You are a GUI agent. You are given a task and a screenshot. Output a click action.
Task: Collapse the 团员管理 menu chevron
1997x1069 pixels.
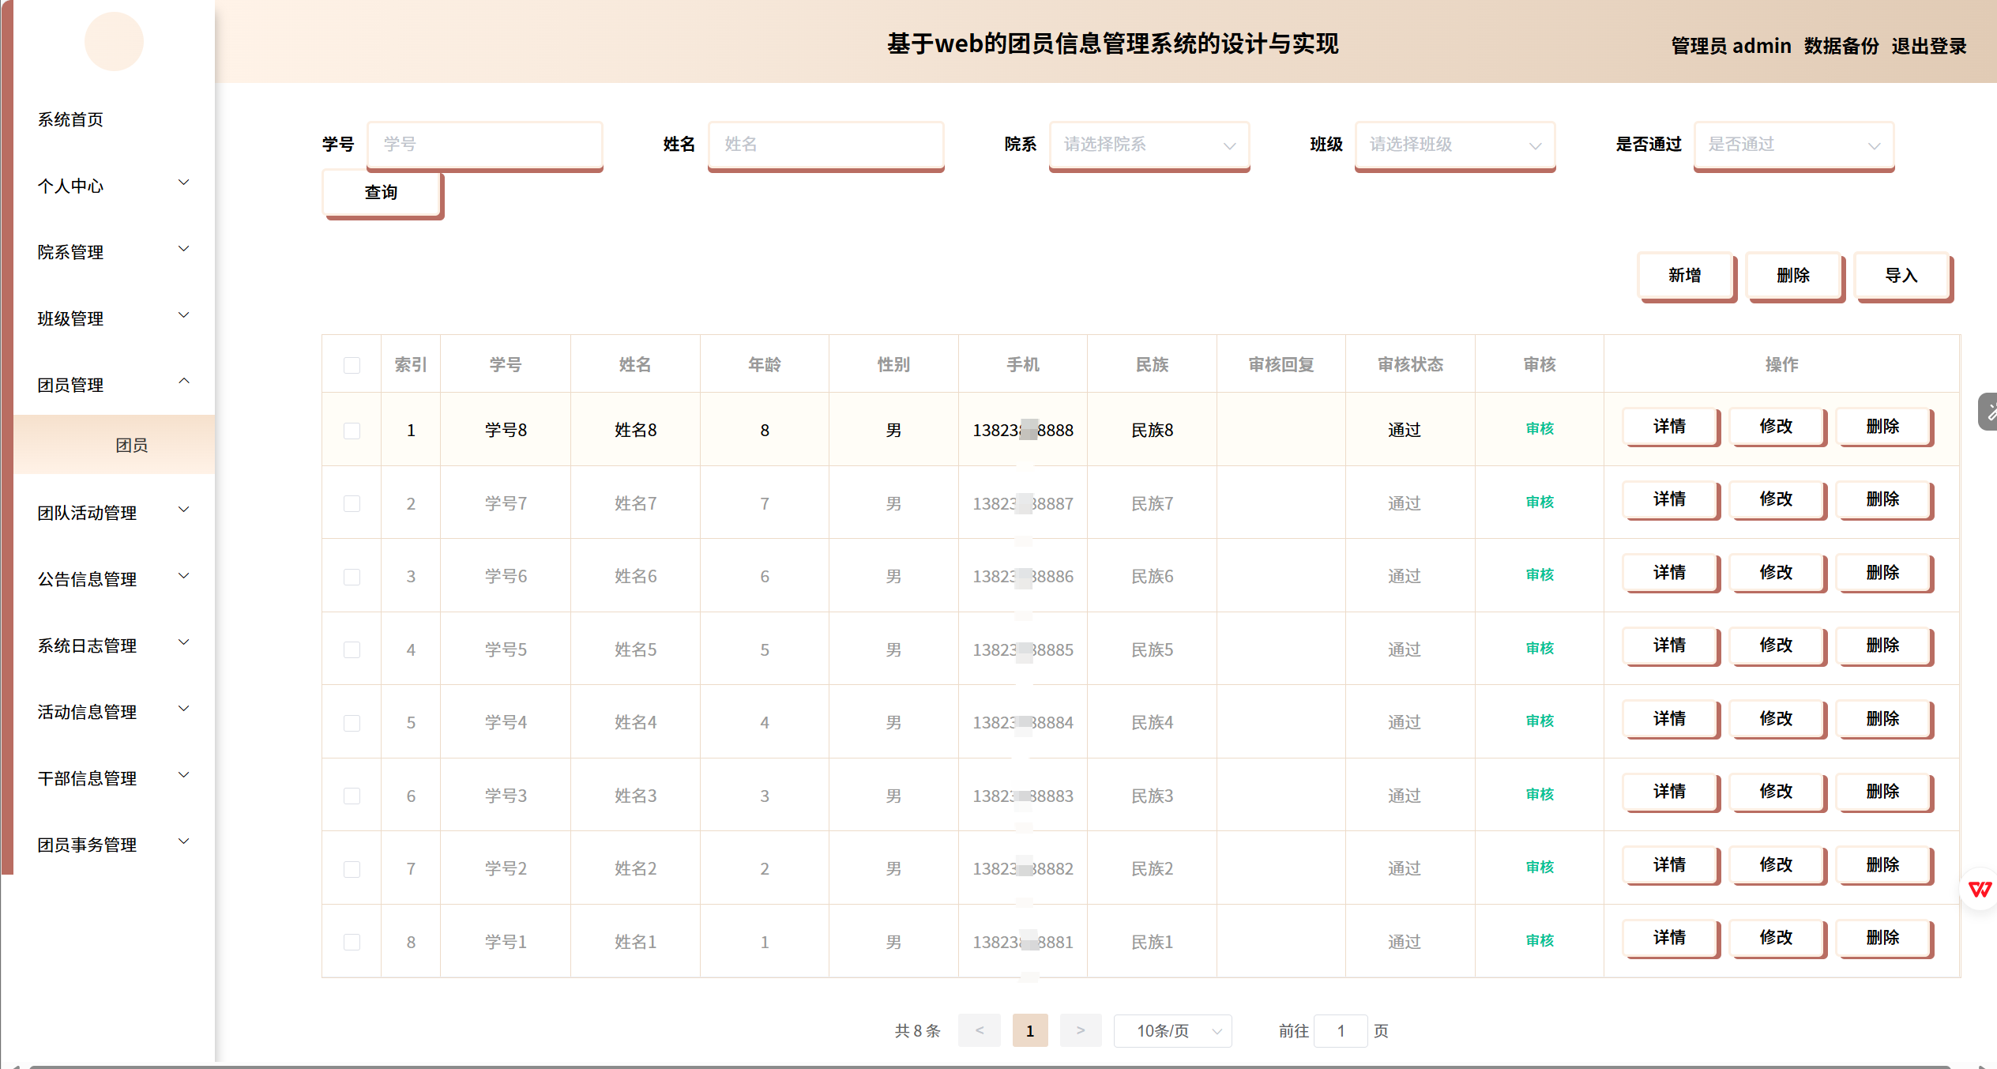point(184,382)
